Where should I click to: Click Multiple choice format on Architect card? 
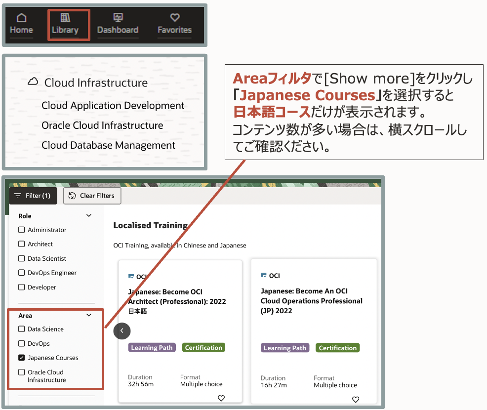(x=201, y=384)
